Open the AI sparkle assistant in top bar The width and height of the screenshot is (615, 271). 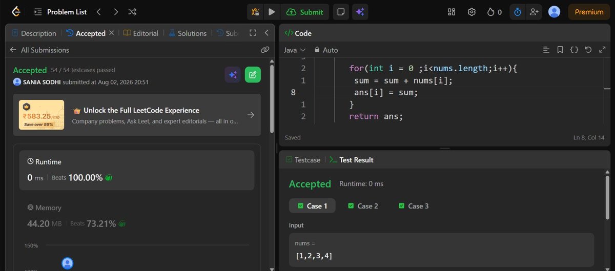360,12
